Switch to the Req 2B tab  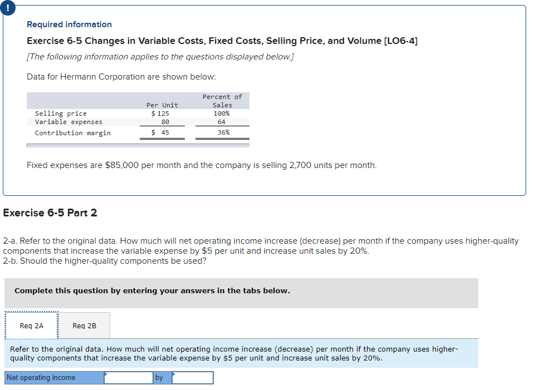84,325
